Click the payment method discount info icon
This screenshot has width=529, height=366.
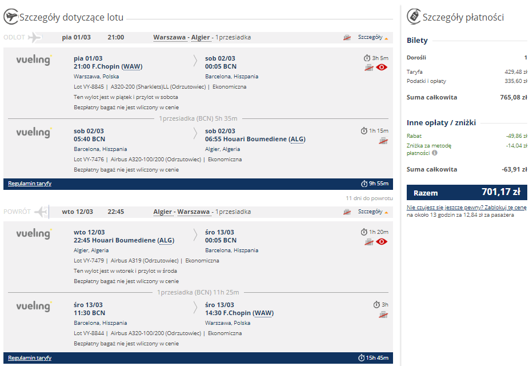coord(435,153)
